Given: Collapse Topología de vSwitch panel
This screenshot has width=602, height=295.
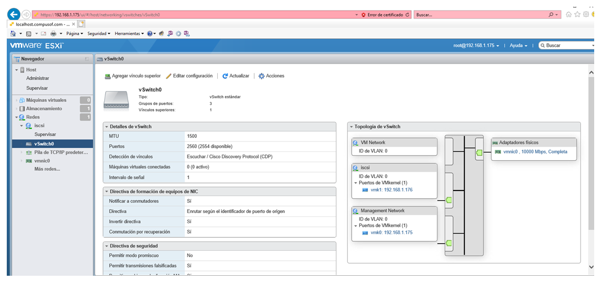Looking at the screenshot, I should (x=352, y=126).
